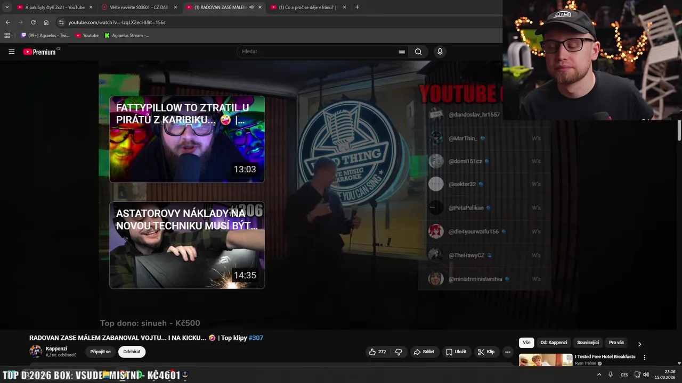The height and width of the screenshot is (383, 682).
Task: Click 'Top dono: sinueh - Kč500' text
Action: 150,323
